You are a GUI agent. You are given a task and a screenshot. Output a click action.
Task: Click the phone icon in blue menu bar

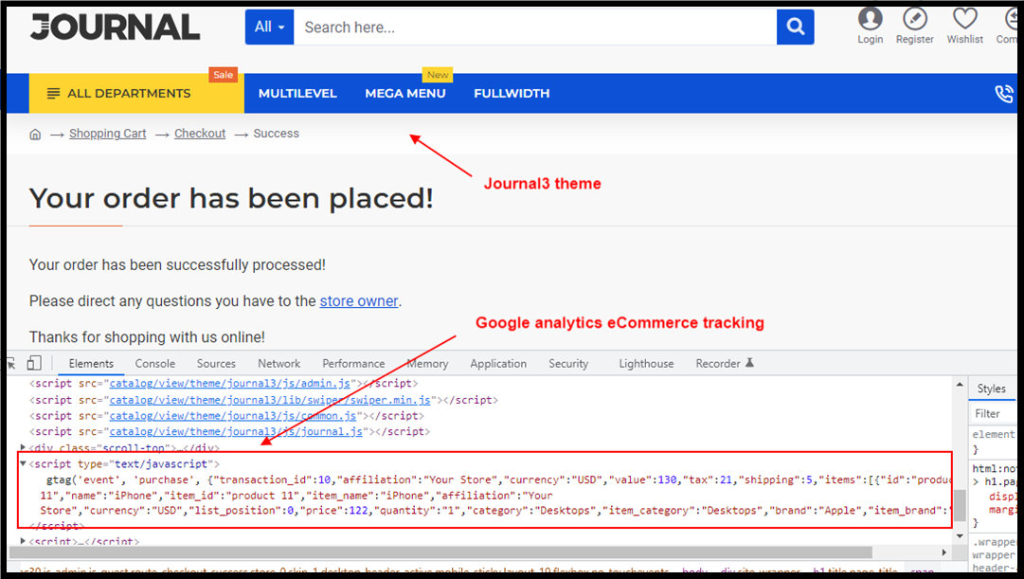1003,94
